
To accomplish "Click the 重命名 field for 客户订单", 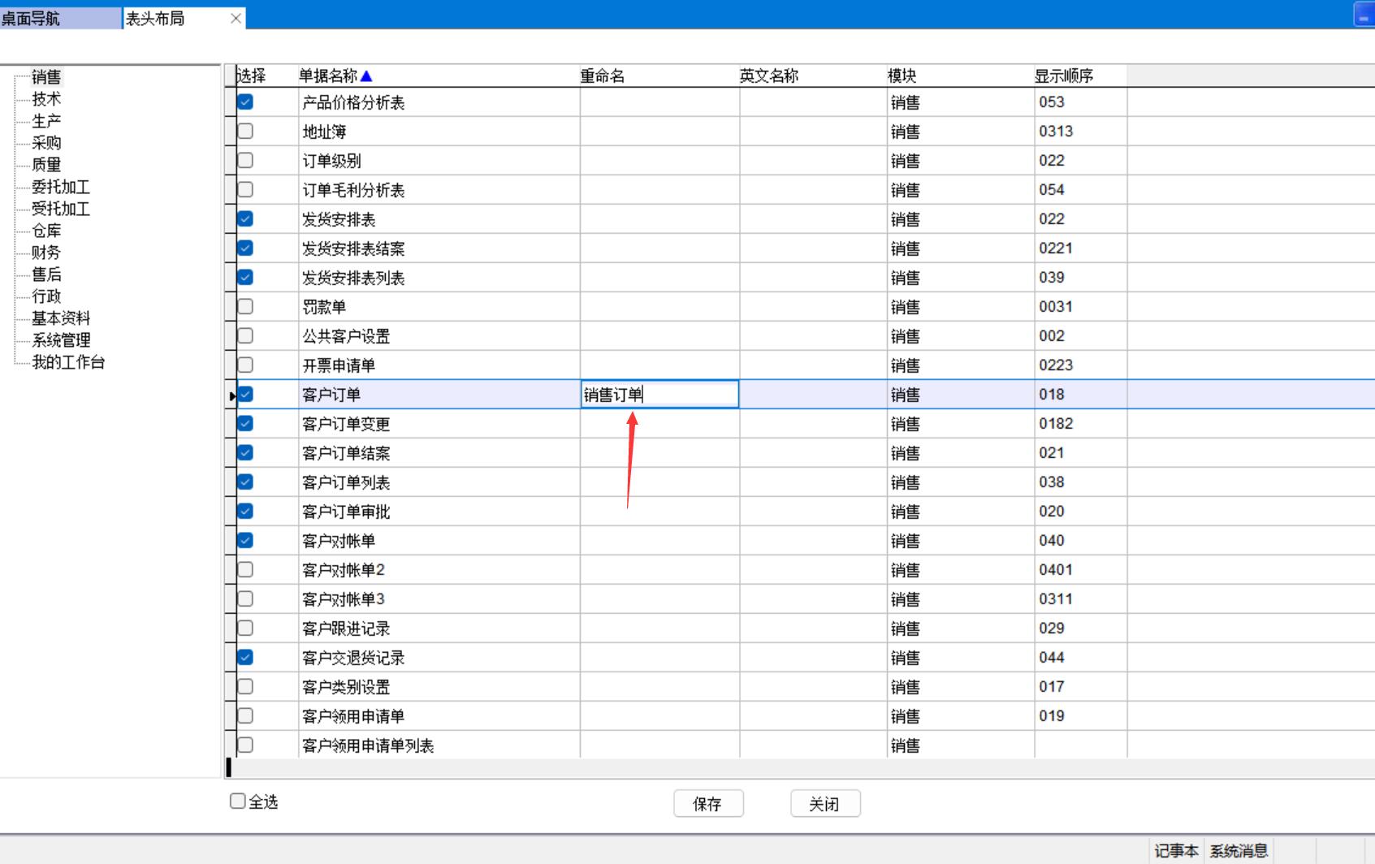I will pyautogui.click(x=659, y=395).
